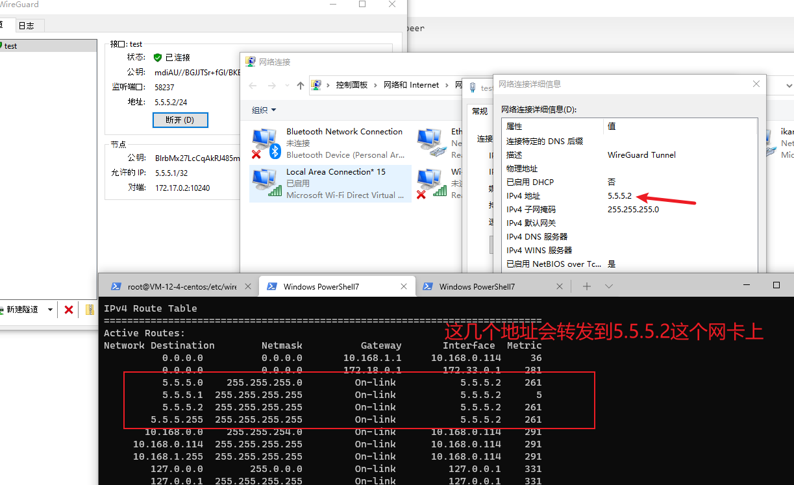
Task: Click 网络和 Internet in the address breadcrumb
Action: pyautogui.click(x=411, y=85)
